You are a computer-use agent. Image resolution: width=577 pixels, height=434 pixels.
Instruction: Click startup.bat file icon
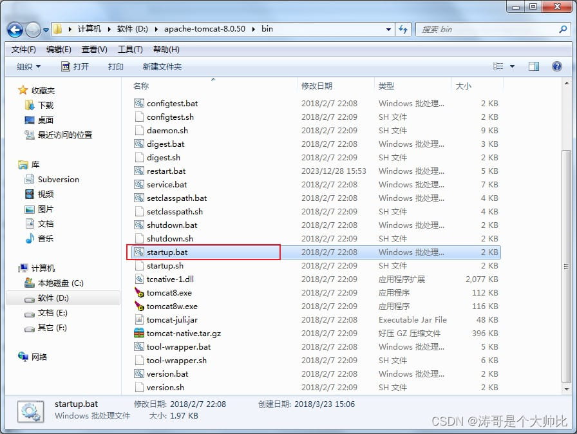point(138,252)
